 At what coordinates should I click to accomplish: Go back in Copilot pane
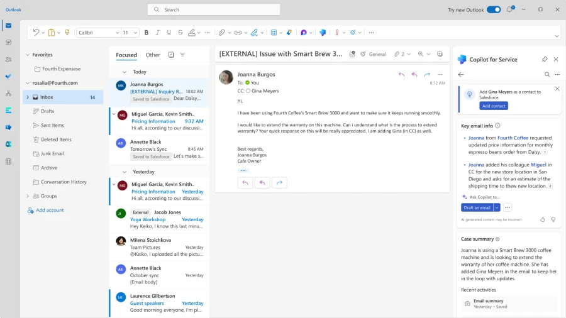tap(461, 74)
